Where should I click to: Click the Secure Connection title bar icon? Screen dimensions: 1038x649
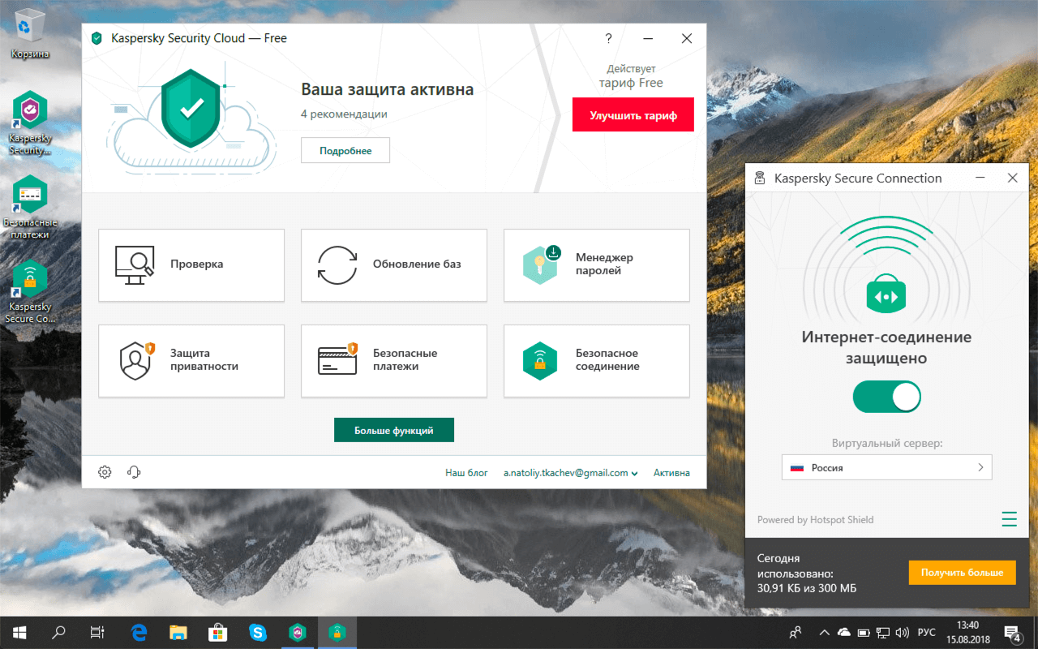click(x=760, y=178)
